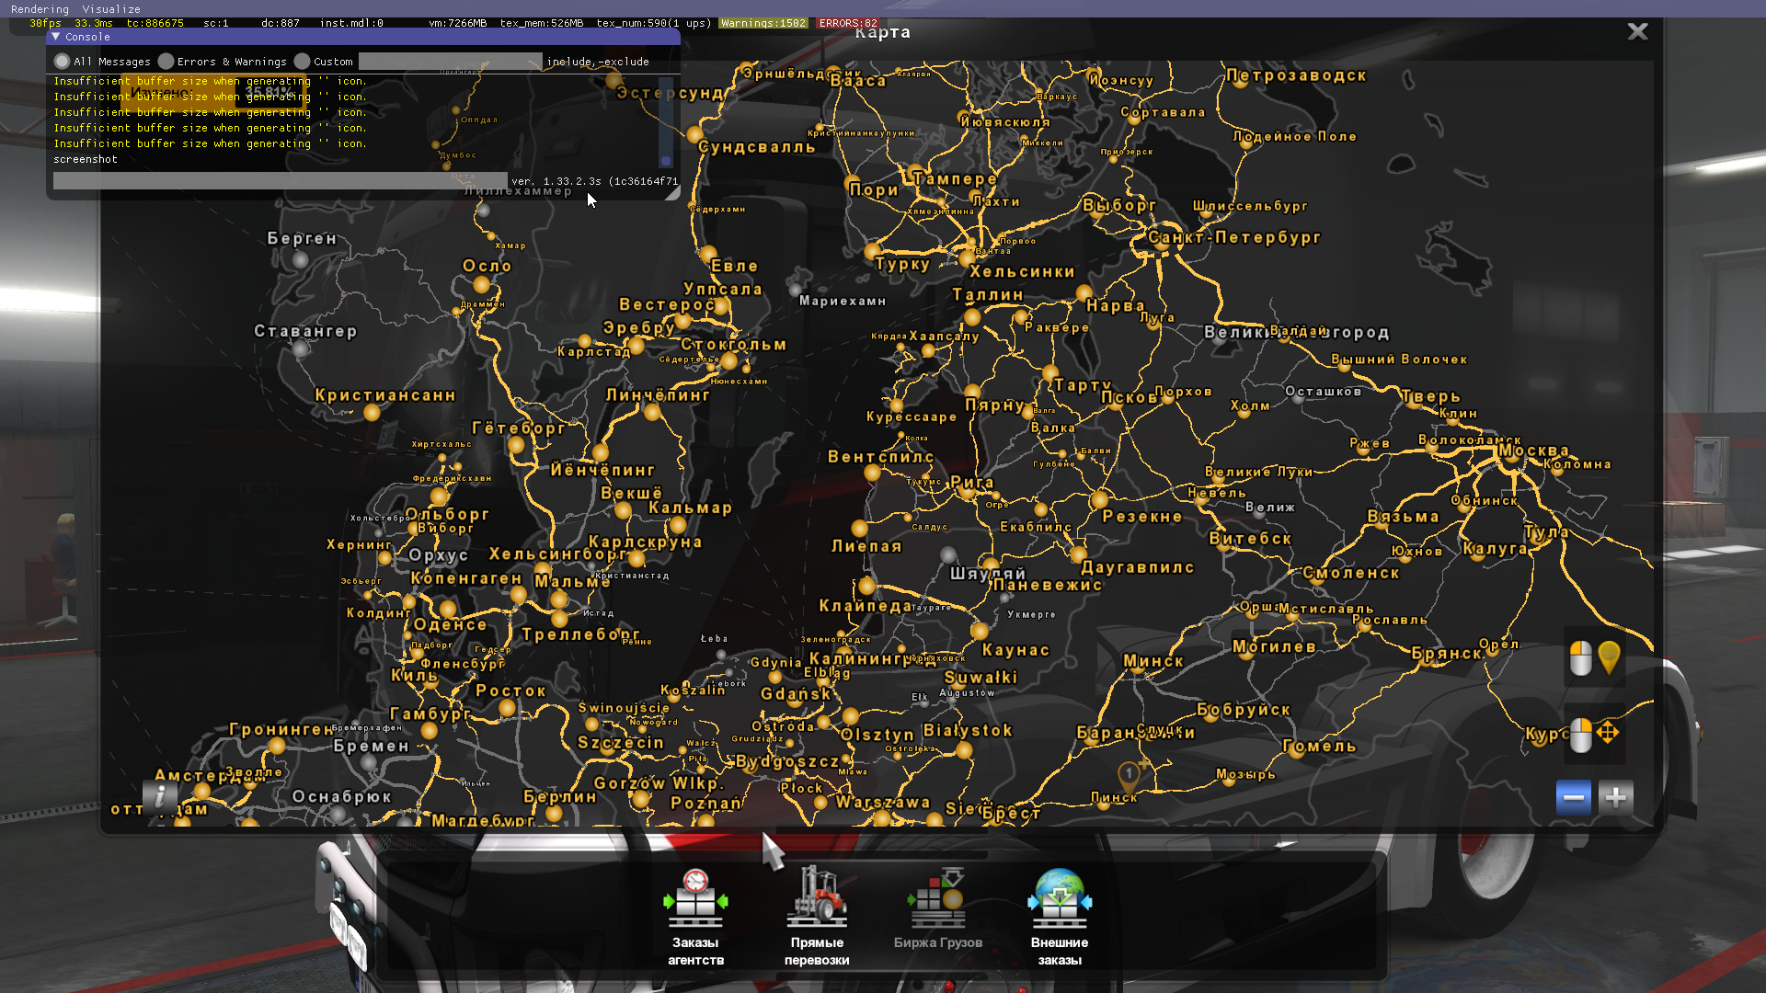Click the Тампере city label
The image size is (1766, 993).
click(954, 179)
